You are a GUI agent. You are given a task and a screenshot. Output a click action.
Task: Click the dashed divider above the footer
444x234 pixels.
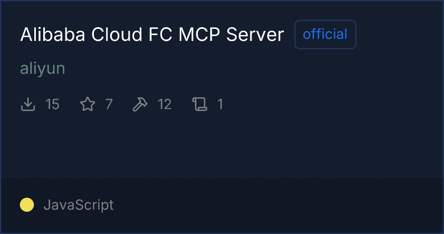(x=222, y=177)
